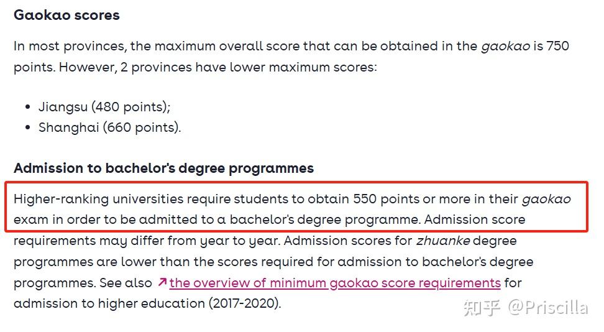Select the "Jiangsu (480 points)" list item
Image resolution: width=604 pixels, height=332 pixels.
click(104, 106)
